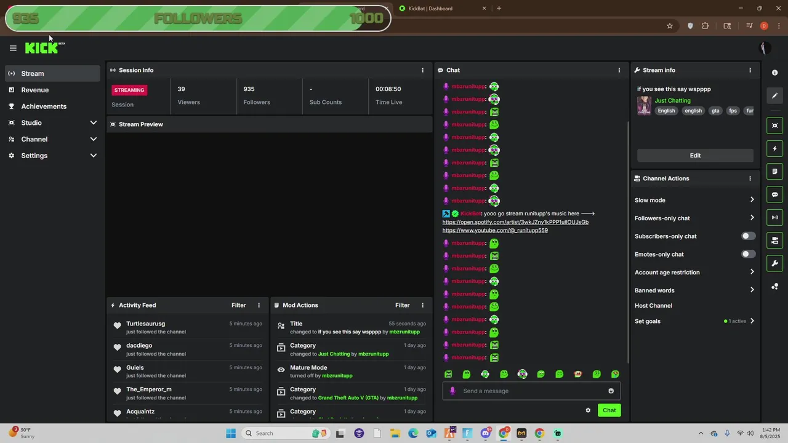Open the Mod Actions Filter
The width and height of the screenshot is (788, 443).
(x=402, y=305)
